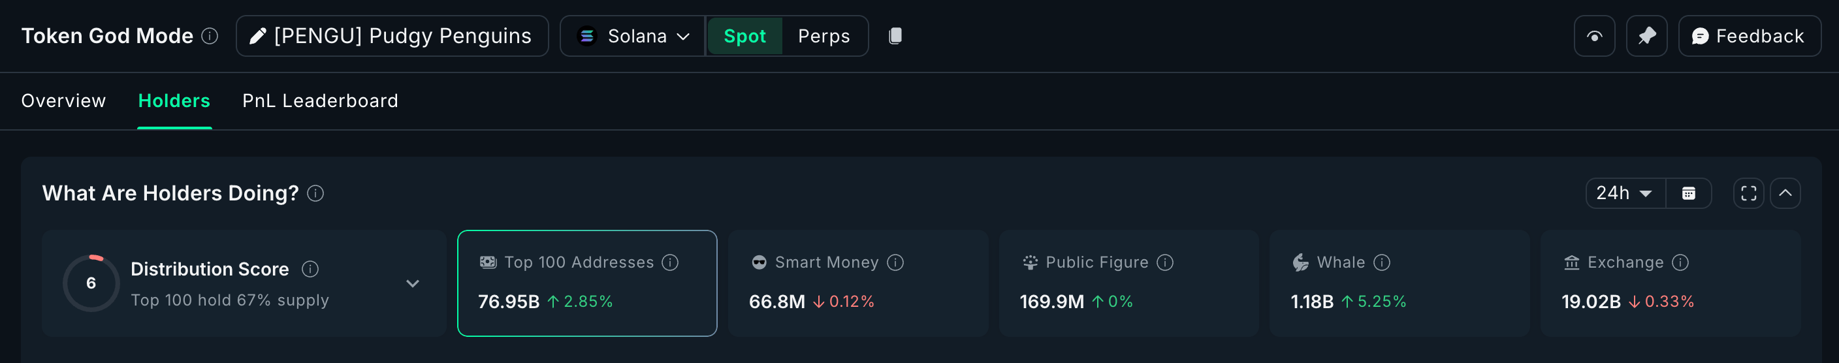
Task: Open the calendar date picker icon
Action: (1688, 193)
